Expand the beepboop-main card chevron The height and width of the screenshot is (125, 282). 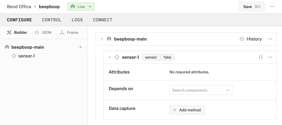pyautogui.click(x=102, y=39)
